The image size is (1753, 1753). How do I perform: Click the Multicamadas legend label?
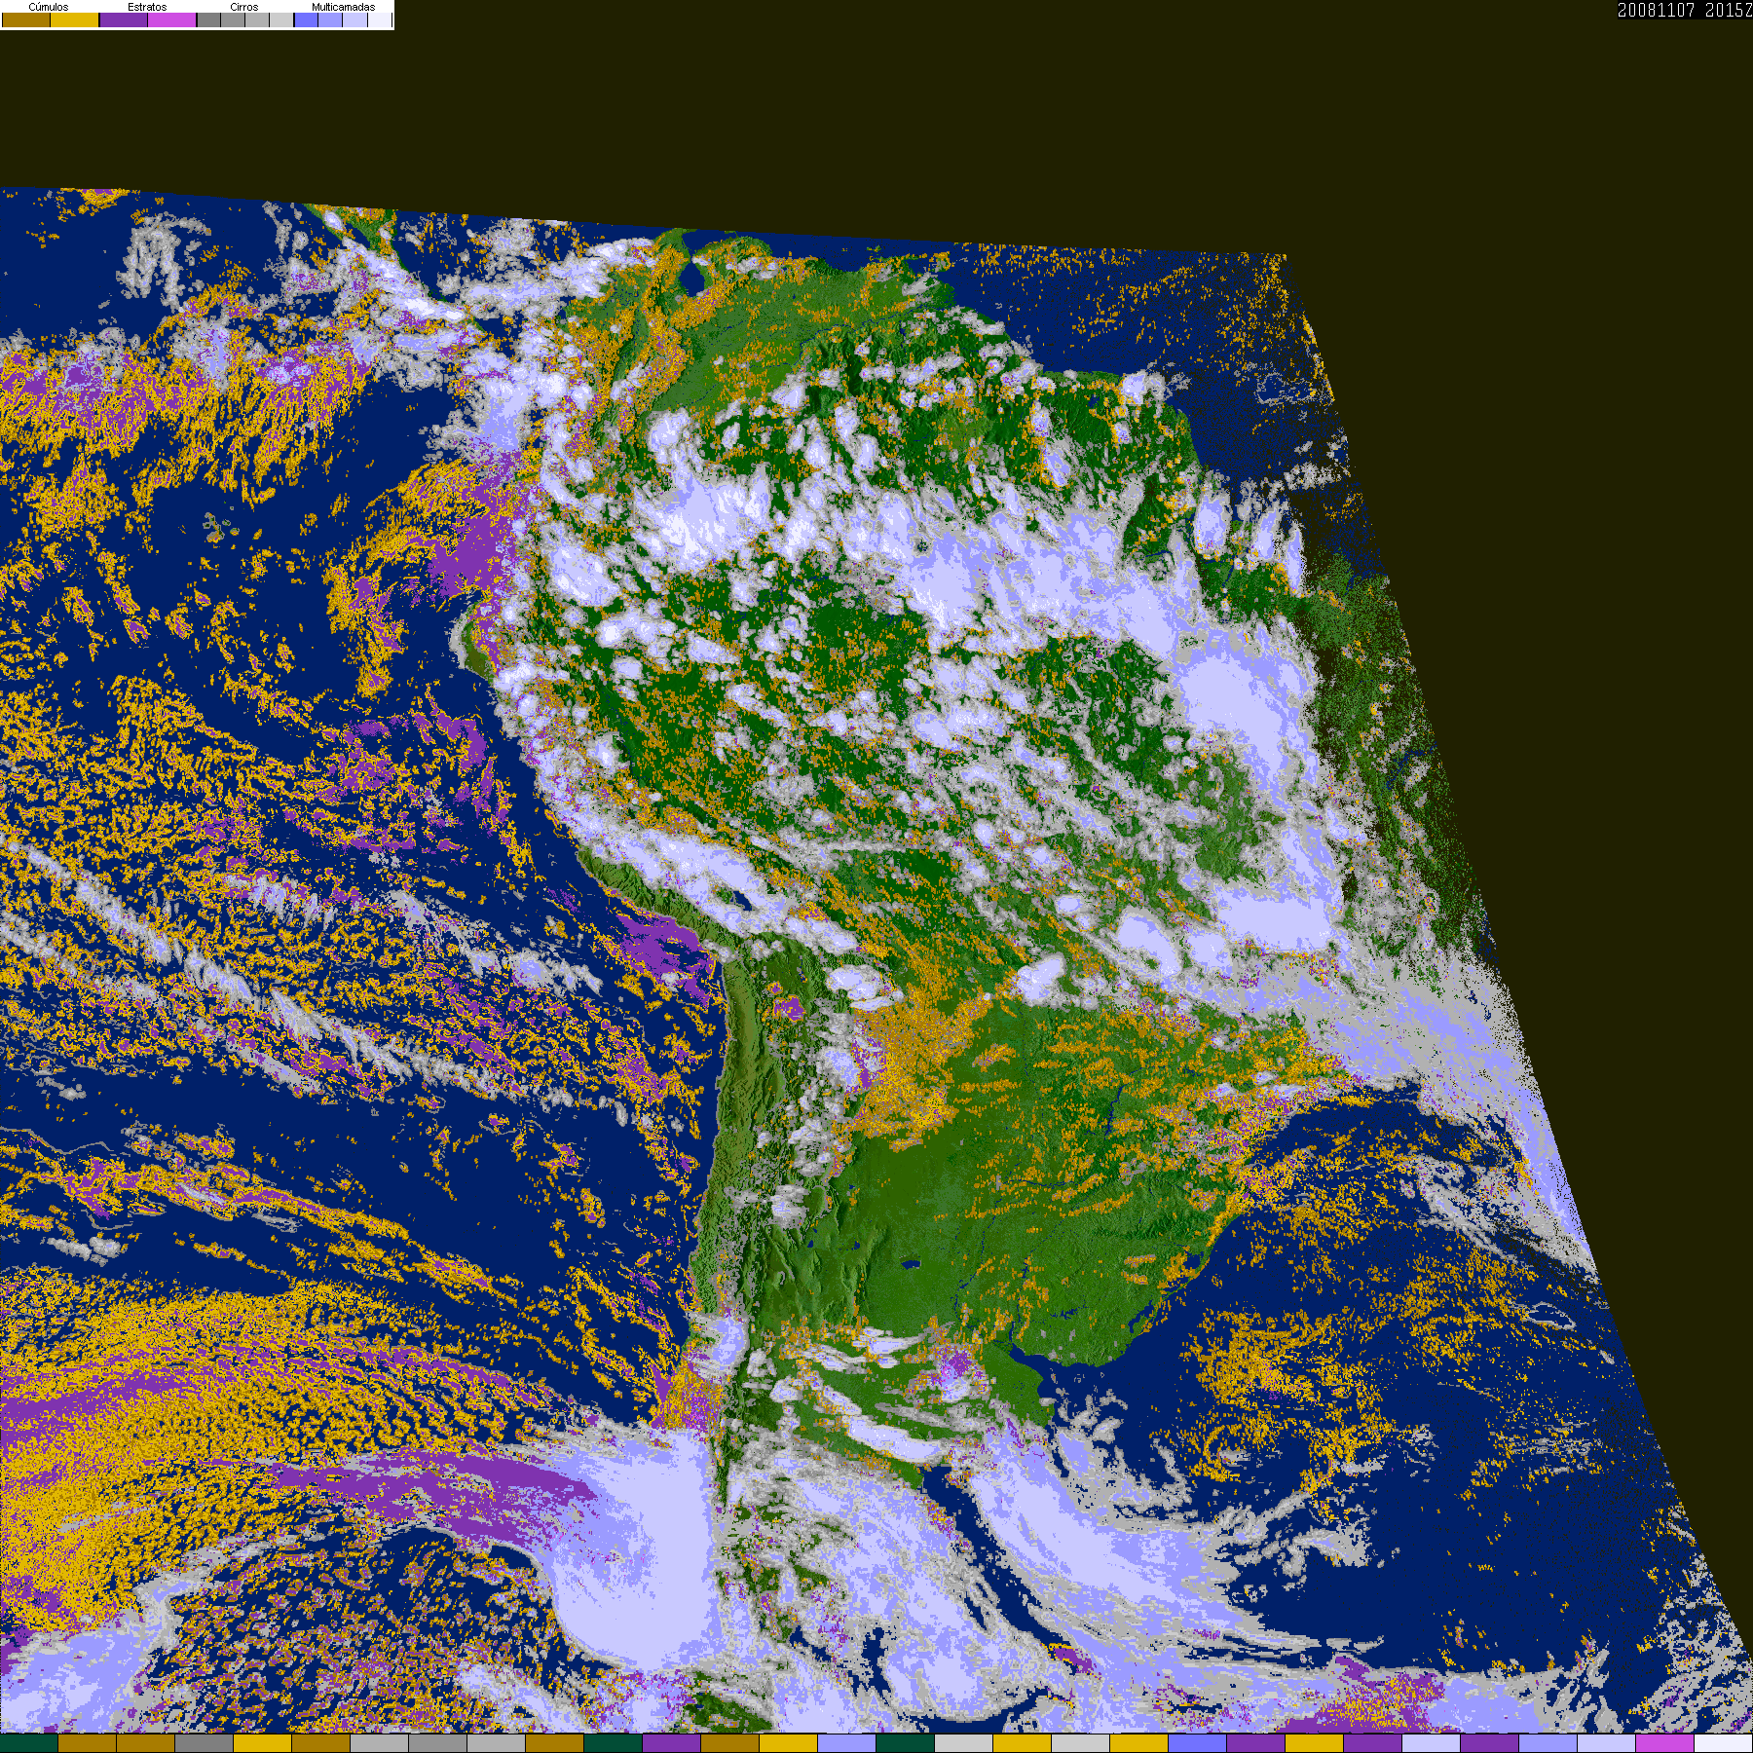click(344, 7)
